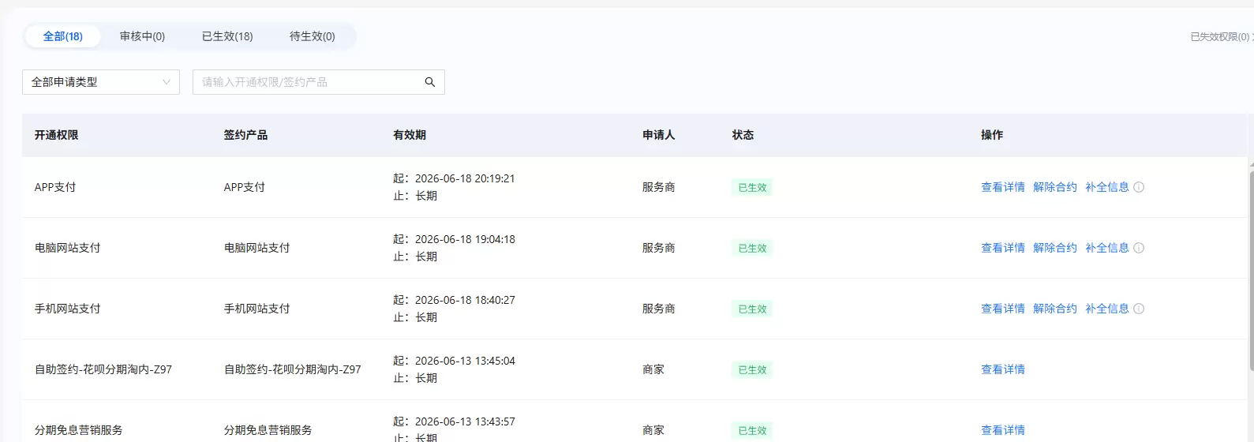Click start date 2026-06-18 20:19:21

(465, 178)
